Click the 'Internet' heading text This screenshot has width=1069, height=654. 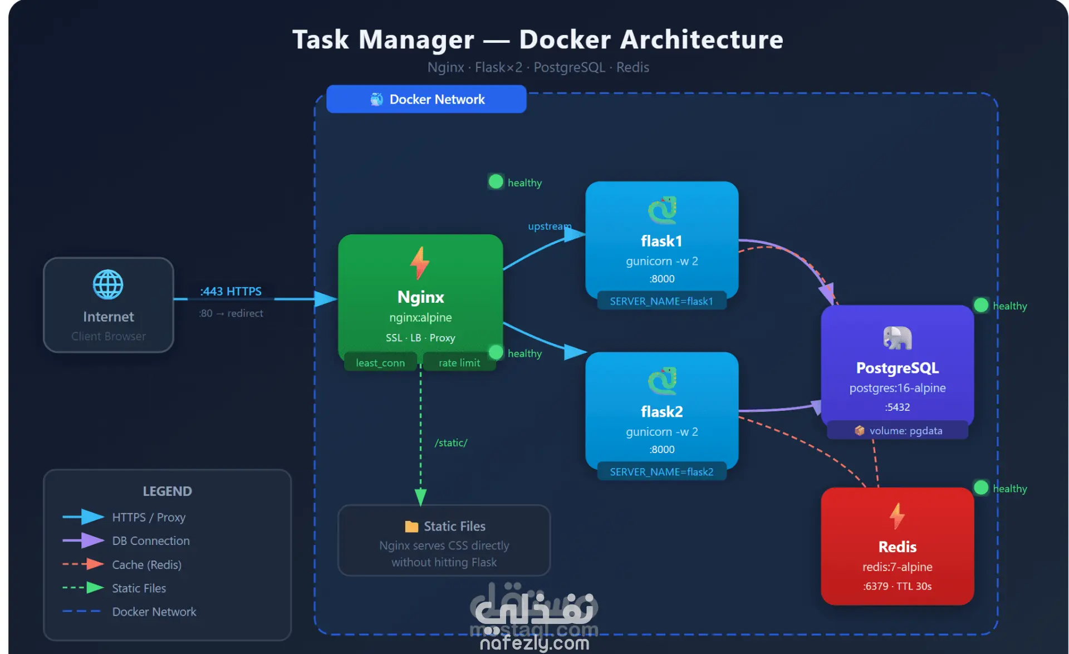(x=109, y=317)
